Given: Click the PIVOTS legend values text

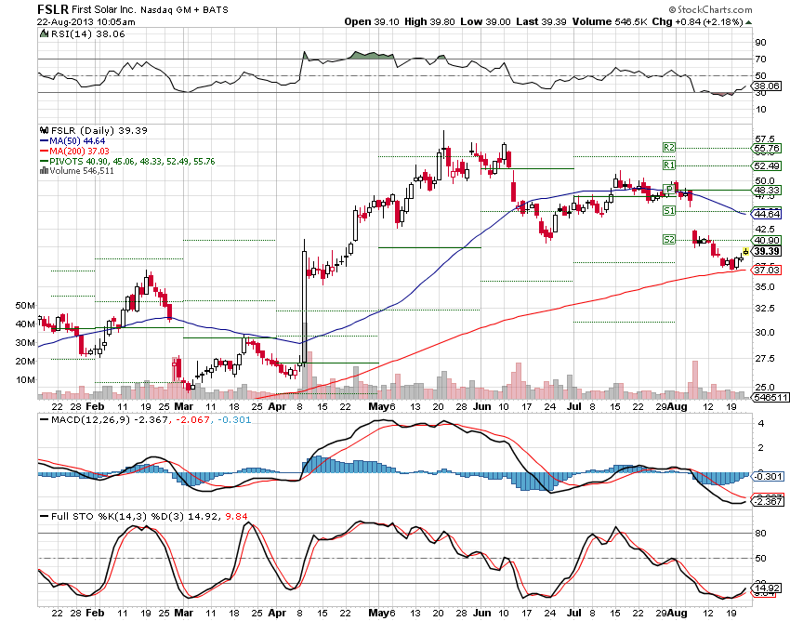Looking at the screenshot, I should [x=132, y=162].
